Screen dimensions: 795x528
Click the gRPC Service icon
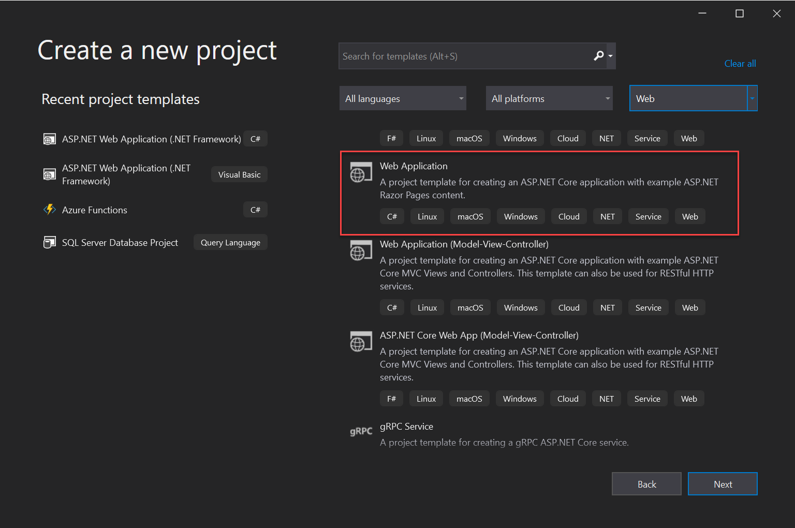pyautogui.click(x=361, y=431)
